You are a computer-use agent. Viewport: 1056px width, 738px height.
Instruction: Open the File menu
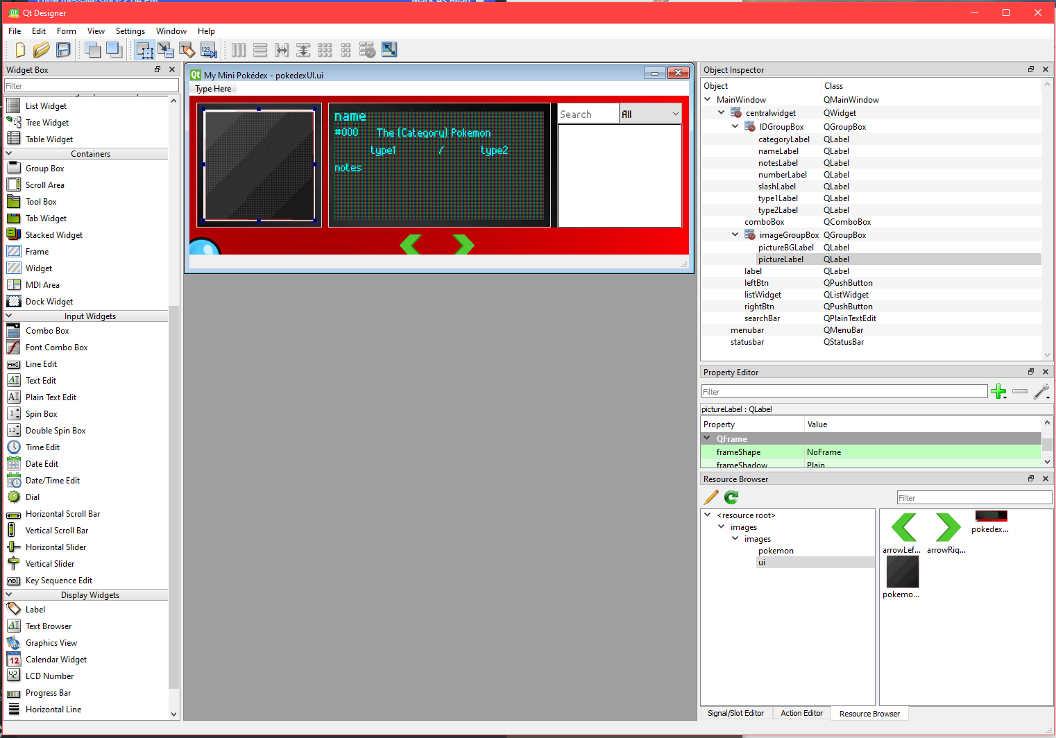point(15,31)
